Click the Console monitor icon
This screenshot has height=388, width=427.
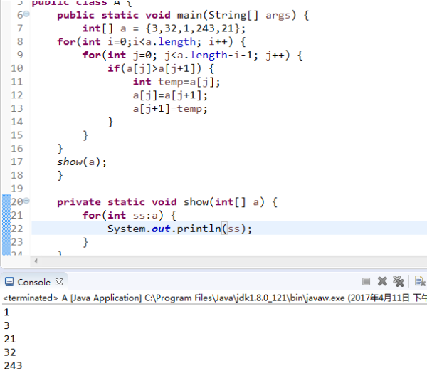[9, 282]
